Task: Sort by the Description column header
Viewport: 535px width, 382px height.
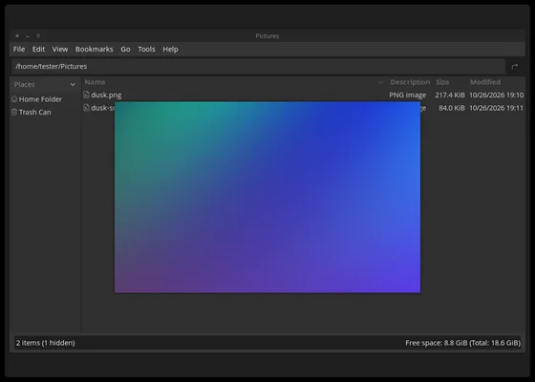Action: coord(410,82)
